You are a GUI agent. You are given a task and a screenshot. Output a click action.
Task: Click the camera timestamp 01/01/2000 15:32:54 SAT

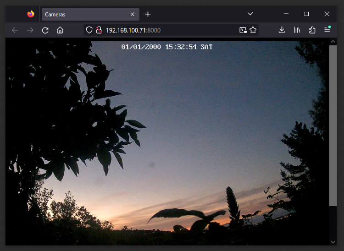[167, 47]
